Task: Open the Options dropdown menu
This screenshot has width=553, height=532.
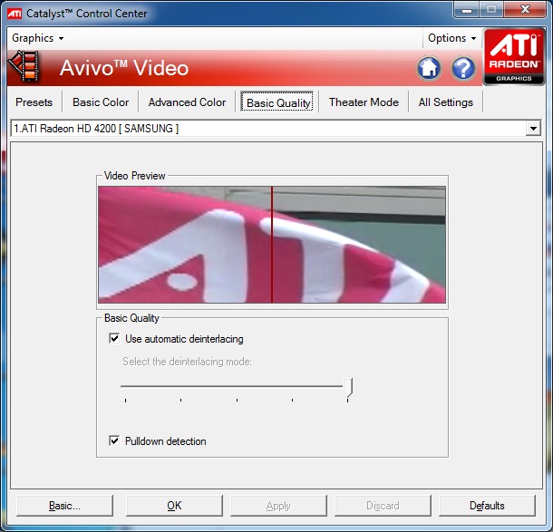Action: [451, 38]
